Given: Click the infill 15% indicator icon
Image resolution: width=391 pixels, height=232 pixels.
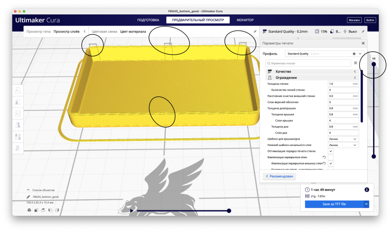Looking at the screenshot, I should click(x=317, y=32).
